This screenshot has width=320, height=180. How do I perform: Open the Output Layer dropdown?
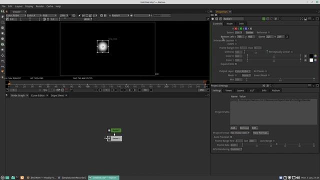click(x=242, y=71)
